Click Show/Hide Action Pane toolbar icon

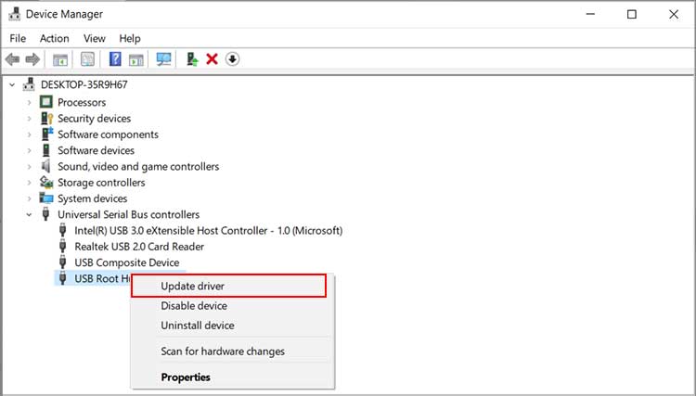click(135, 59)
